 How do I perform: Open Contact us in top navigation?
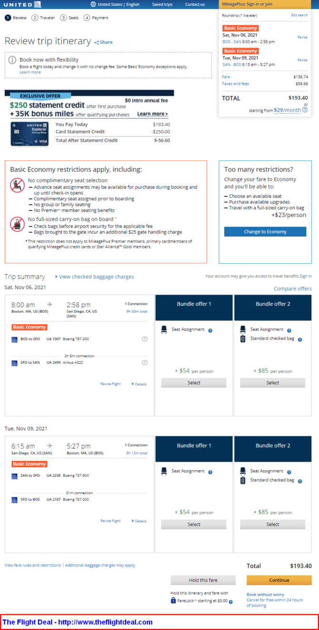pyautogui.click(x=195, y=4)
